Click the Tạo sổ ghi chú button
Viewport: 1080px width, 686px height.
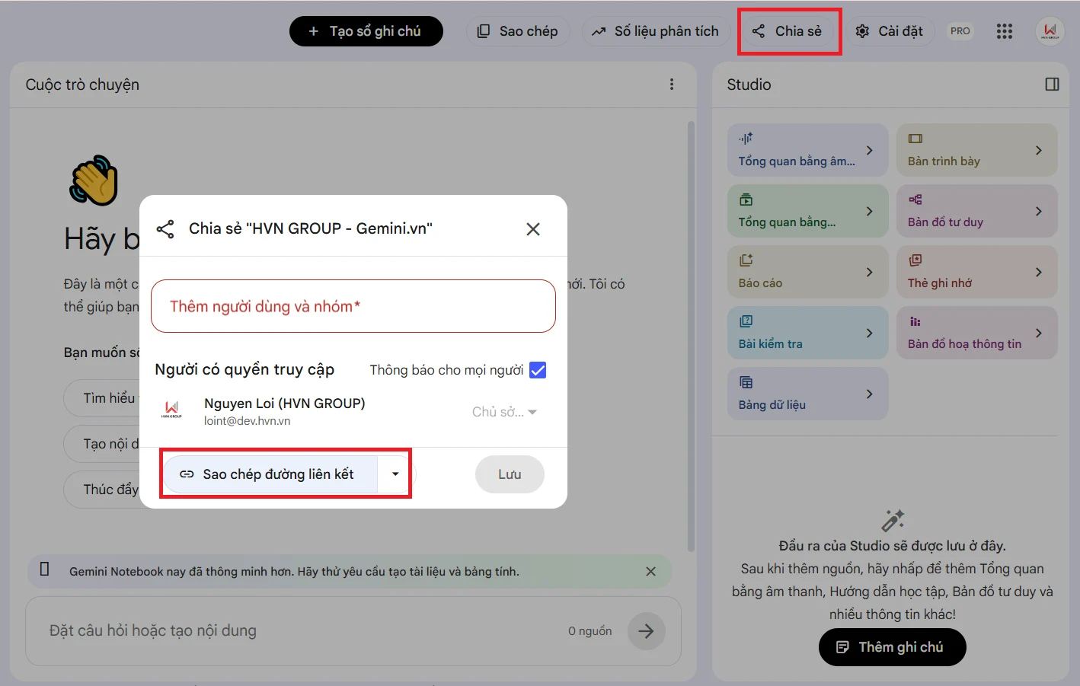click(366, 31)
